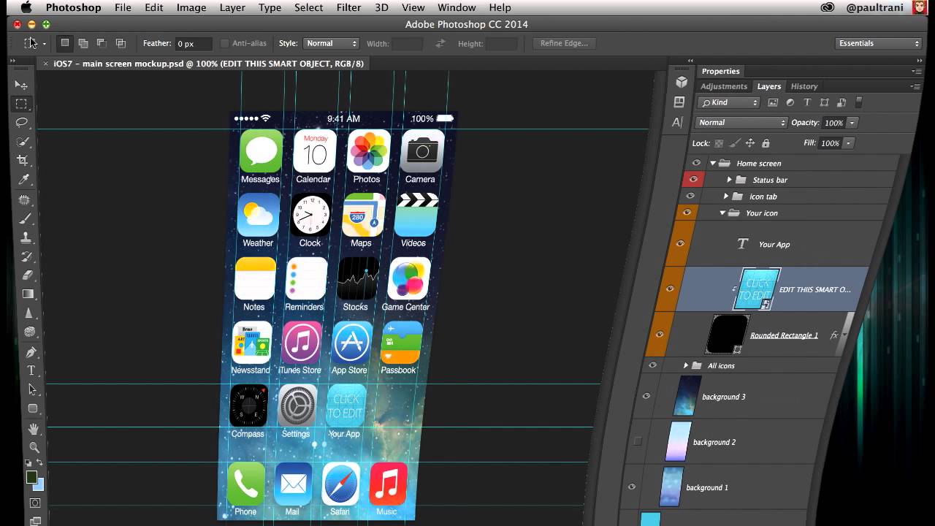
Task: Select the Move tool
Action: pyautogui.click(x=21, y=85)
